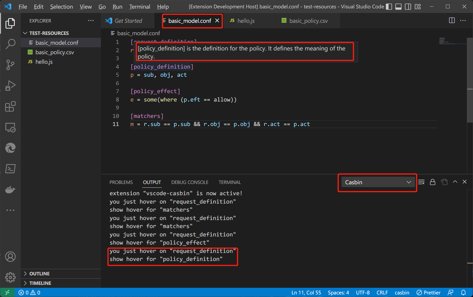The width and height of the screenshot is (473, 297).
Task: Open notifications bell in status bar
Action: pos(463,292)
